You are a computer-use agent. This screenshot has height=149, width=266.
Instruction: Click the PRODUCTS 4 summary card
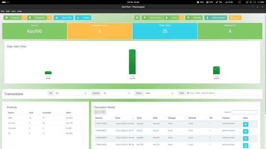[x=230, y=31]
